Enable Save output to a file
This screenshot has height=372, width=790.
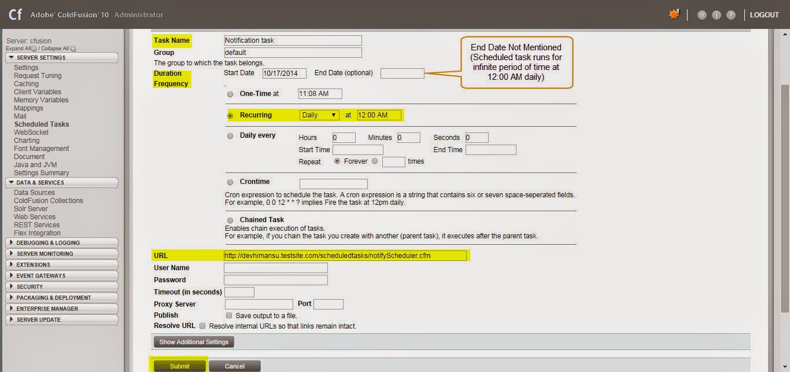(x=229, y=315)
